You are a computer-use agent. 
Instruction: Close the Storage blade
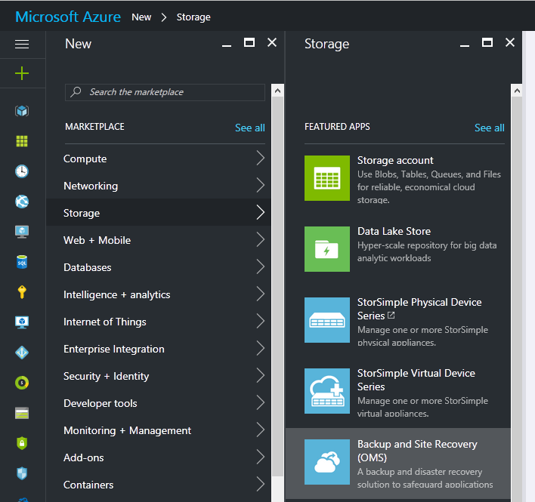pos(510,42)
